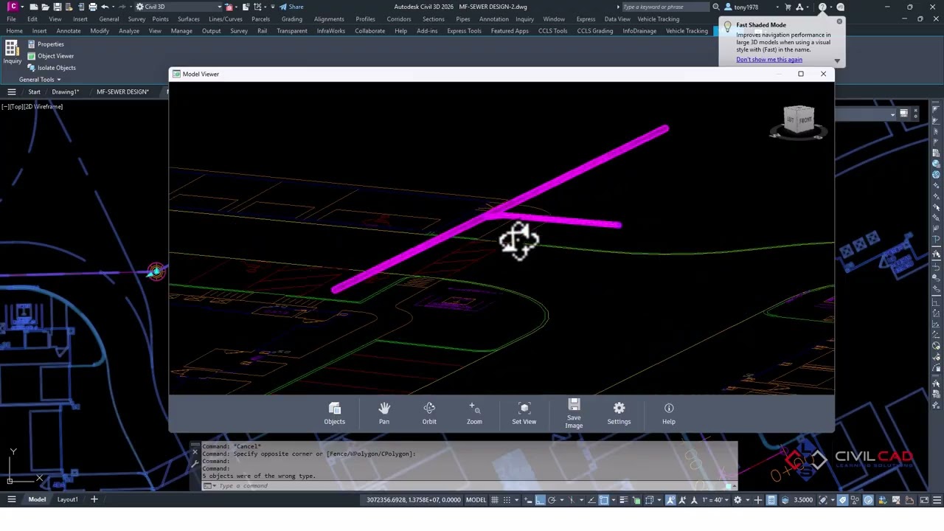Click the Share button
The image size is (944, 531).
(291, 7)
